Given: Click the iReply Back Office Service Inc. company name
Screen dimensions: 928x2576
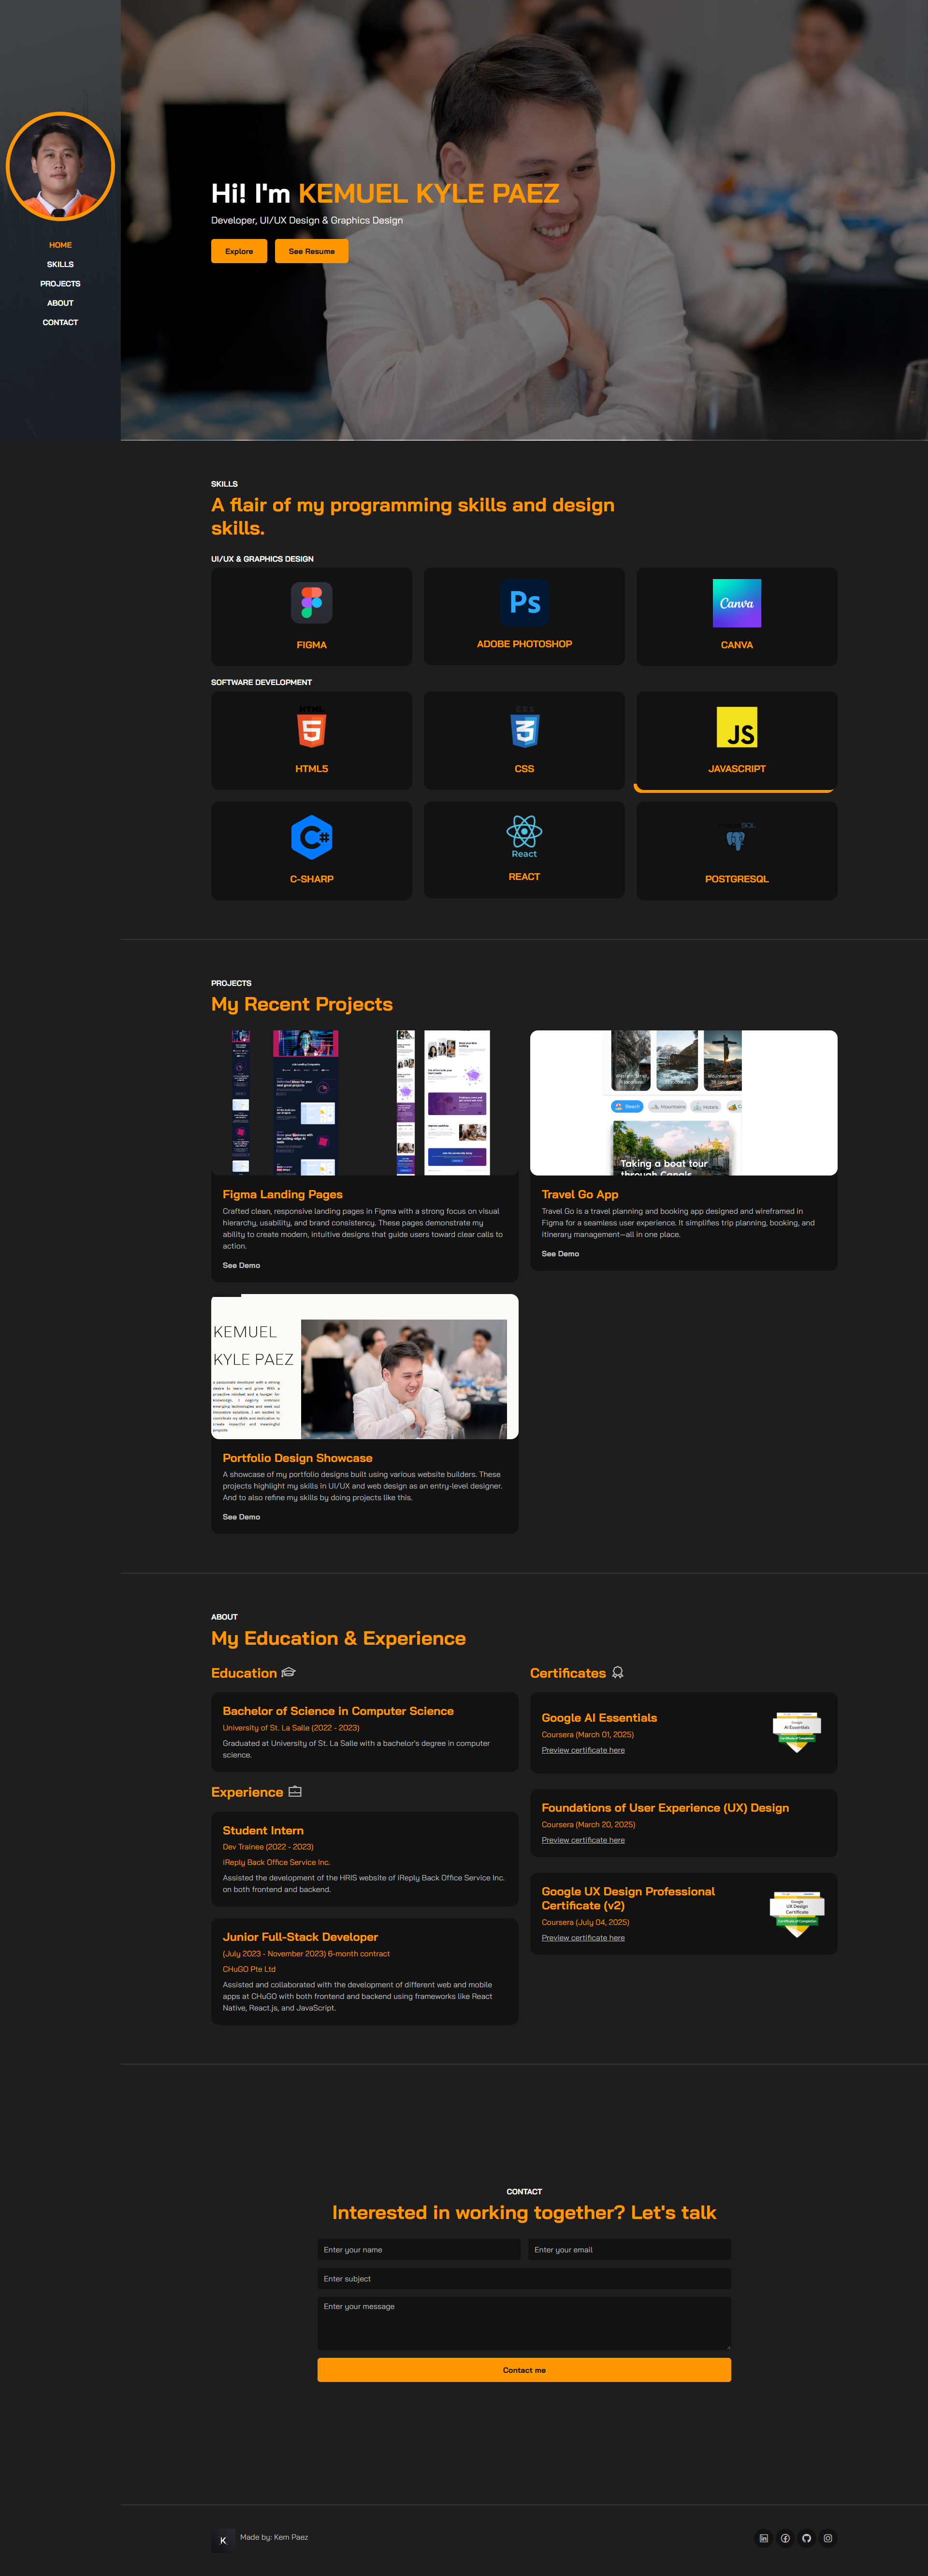Looking at the screenshot, I should pyautogui.click(x=275, y=1862).
